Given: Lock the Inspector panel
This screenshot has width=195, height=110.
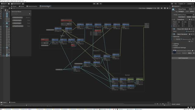Looking at the screenshot, I should pyautogui.click(x=192, y=6).
